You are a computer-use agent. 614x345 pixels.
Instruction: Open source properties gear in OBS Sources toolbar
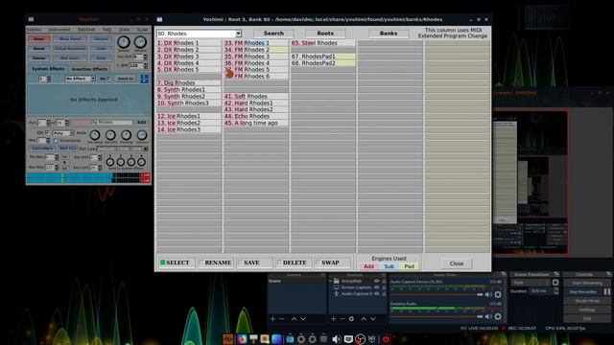(351, 319)
